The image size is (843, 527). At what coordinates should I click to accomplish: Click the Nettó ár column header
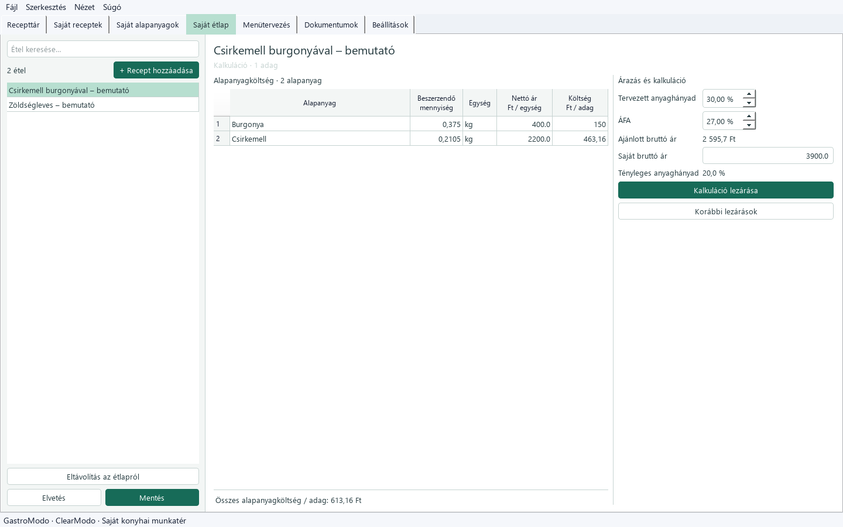point(525,103)
